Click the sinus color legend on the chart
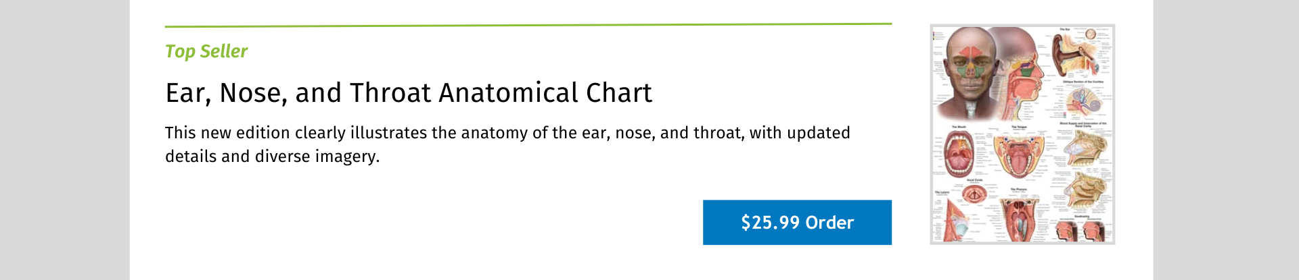The height and width of the screenshot is (280, 1299). [x=938, y=34]
